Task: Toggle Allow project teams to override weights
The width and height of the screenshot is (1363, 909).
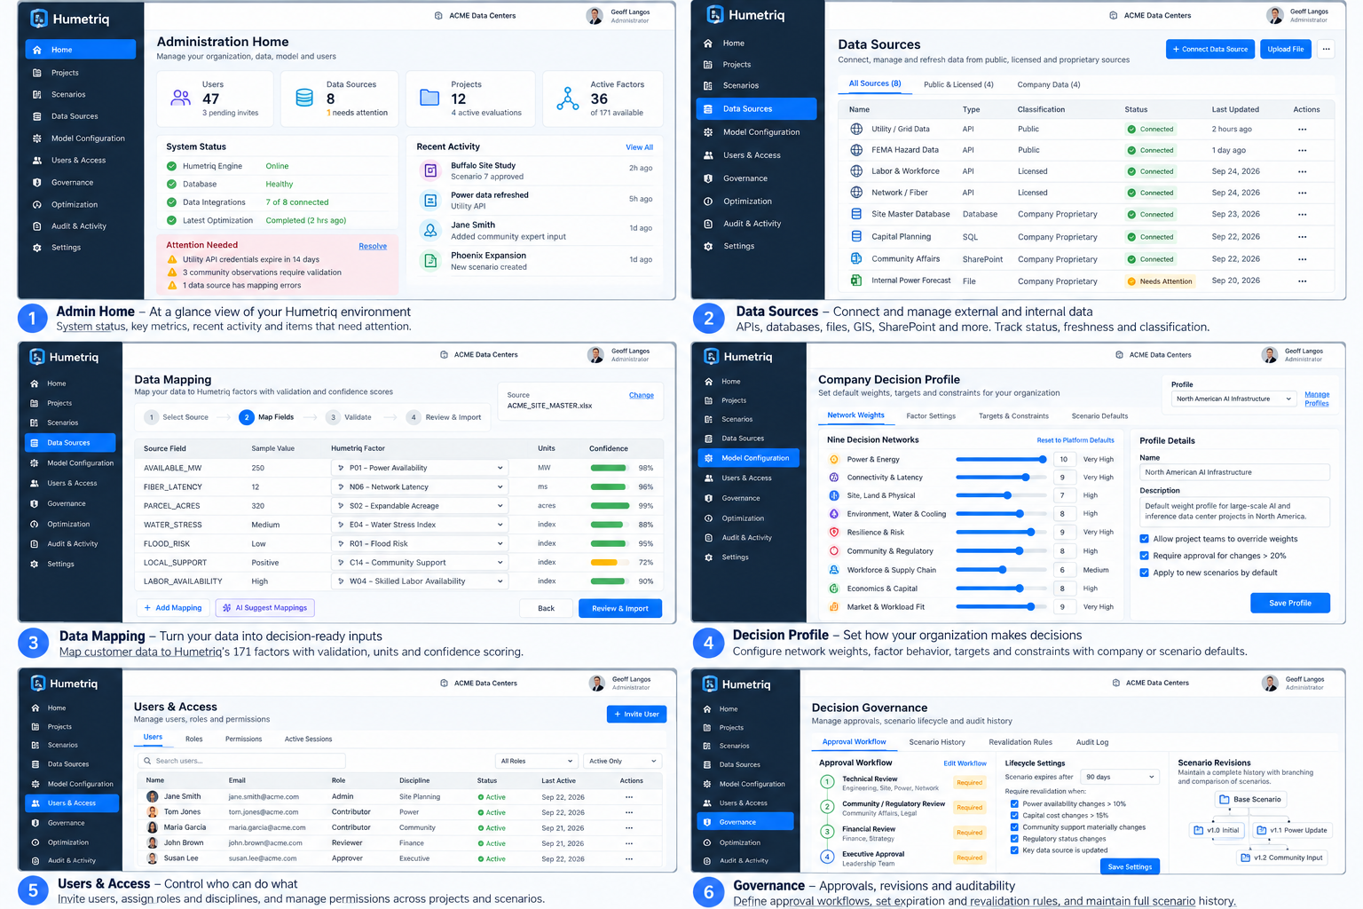Action: tap(1145, 539)
